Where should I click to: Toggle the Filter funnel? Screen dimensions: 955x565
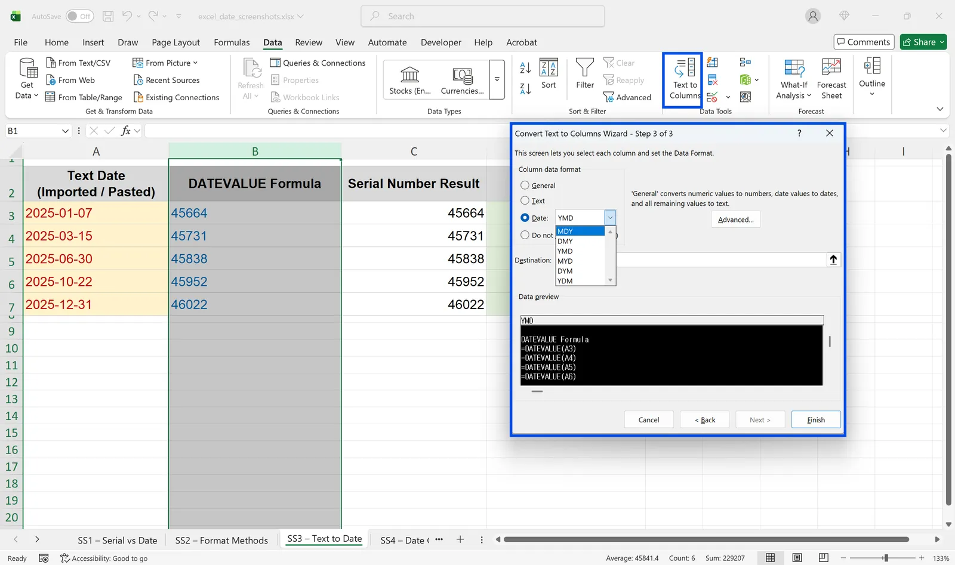[585, 74]
